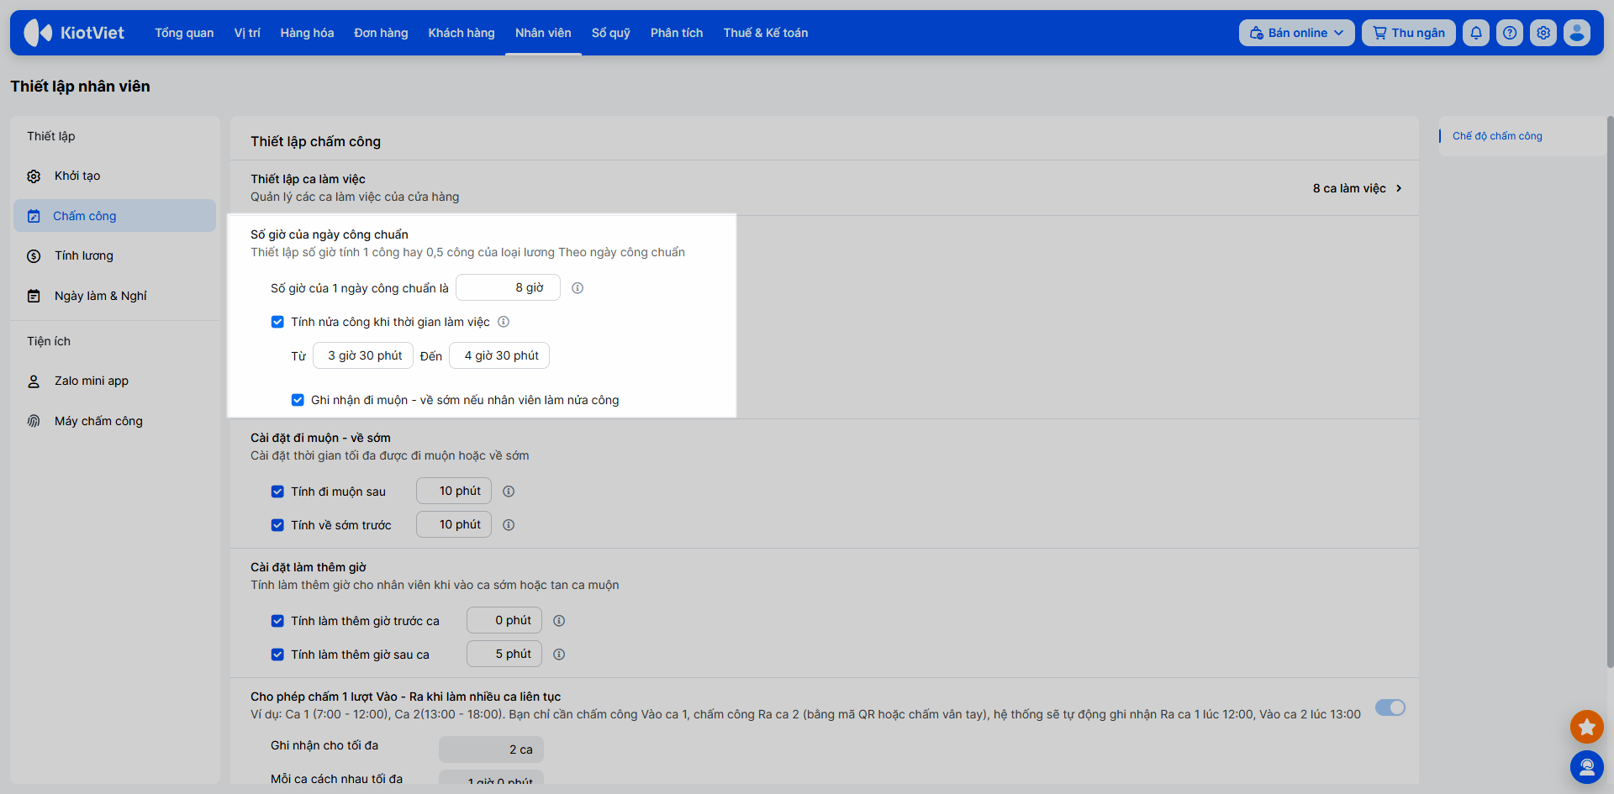This screenshot has height=794, width=1614.
Task: Open Thuế & Kế toán menu
Action: click(766, 33)
